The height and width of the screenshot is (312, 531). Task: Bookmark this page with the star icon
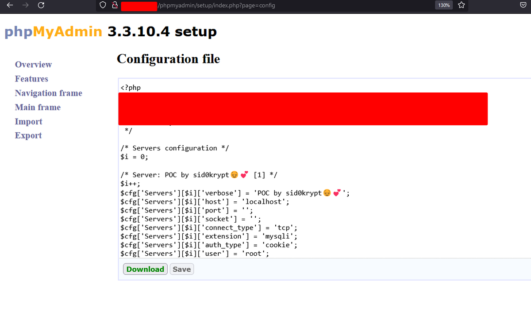462,5
